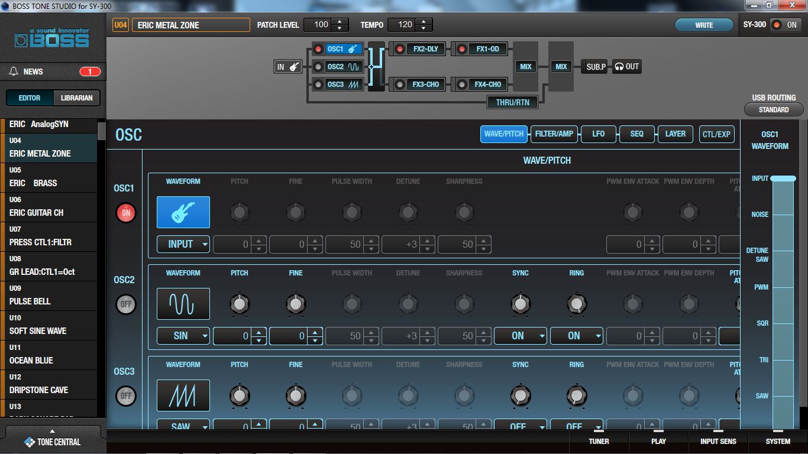Open the OSC3 SYNC OFF dropdown
Image resolution: width=808 pixels, height=454 pixels.
(521, 425)
